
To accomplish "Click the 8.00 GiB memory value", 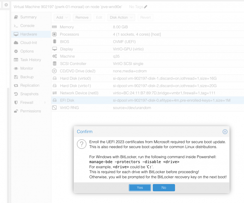I will (x=120, y=27).
